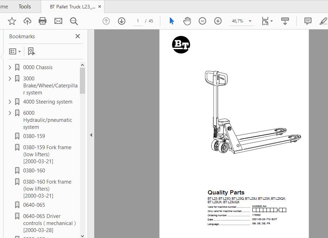Viewport: 328px width, 238px height.
Task: Collapse the navigation pane arrow
Action: (91, 135)
